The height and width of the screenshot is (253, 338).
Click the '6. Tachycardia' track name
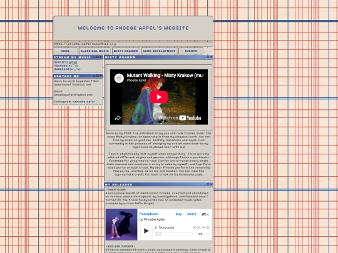(165, 227)
